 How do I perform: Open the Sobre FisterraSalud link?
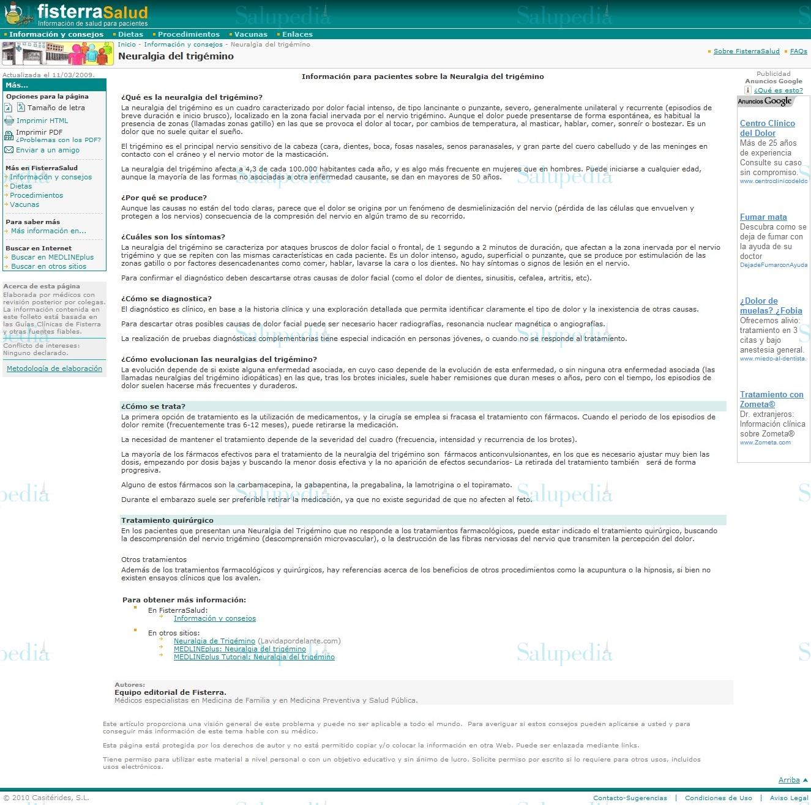[x=746, y=51]
